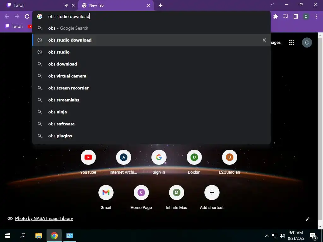
Task: Open the Twitch bookmark
Action: 14,26
